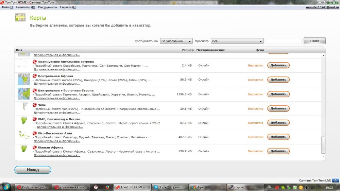The image size is (340, 191).
Task: Click the Южная Африка map thumbnail
Action: pyautogui.click(x=24, y=149)
